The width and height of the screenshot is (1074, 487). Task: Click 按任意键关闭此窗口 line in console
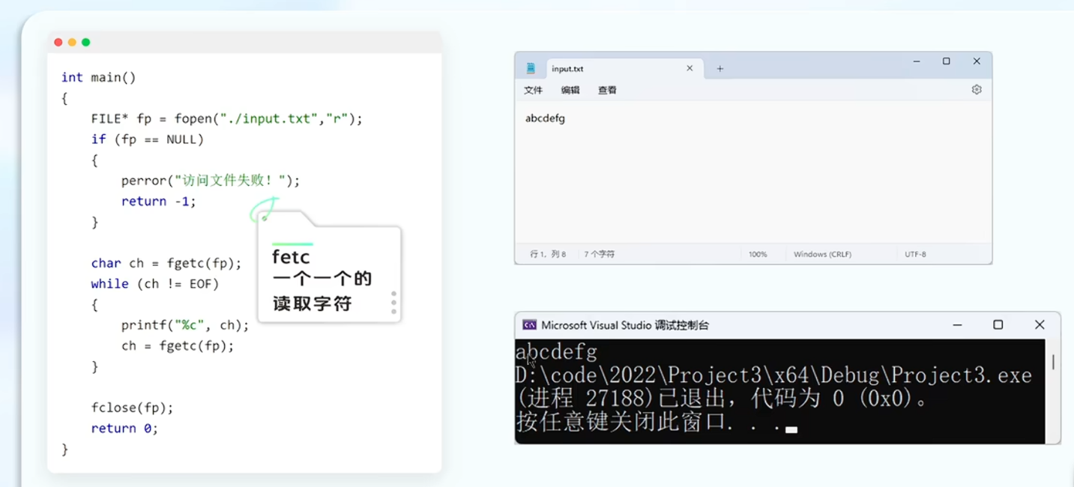pos(657,423)
